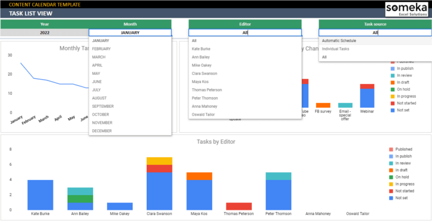The width and height of the screenshot is (432, 221).
Task: Click the Webinar bar in channel chart
Action: point(367,96)
